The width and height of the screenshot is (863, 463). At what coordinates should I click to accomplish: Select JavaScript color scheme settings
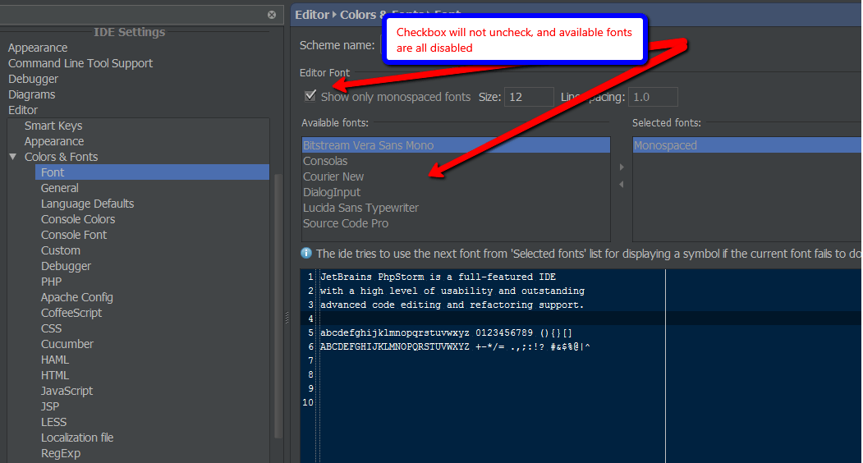(67, 391)
